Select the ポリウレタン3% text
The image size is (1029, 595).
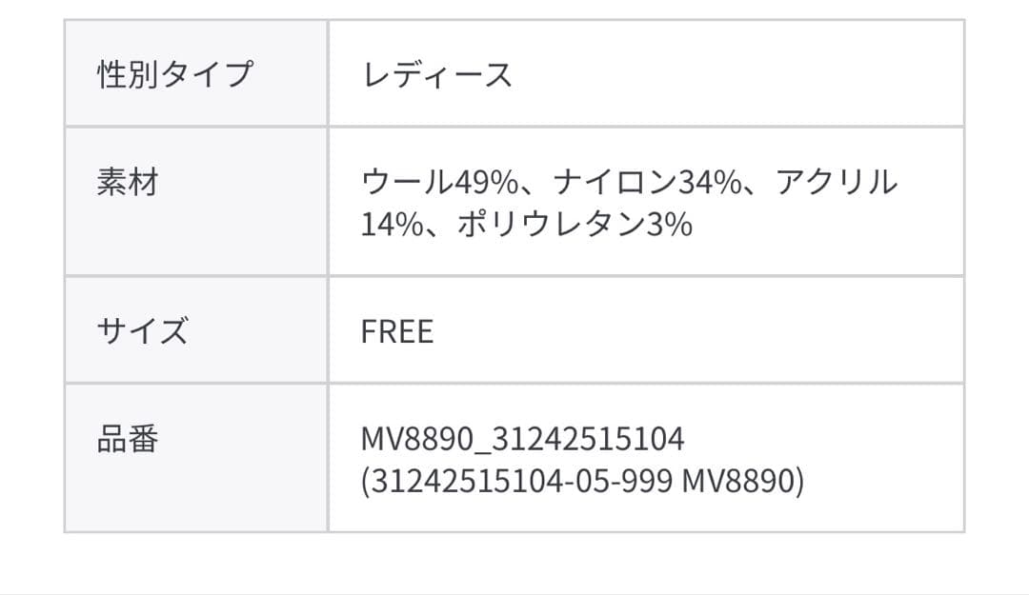click(575, 226)
